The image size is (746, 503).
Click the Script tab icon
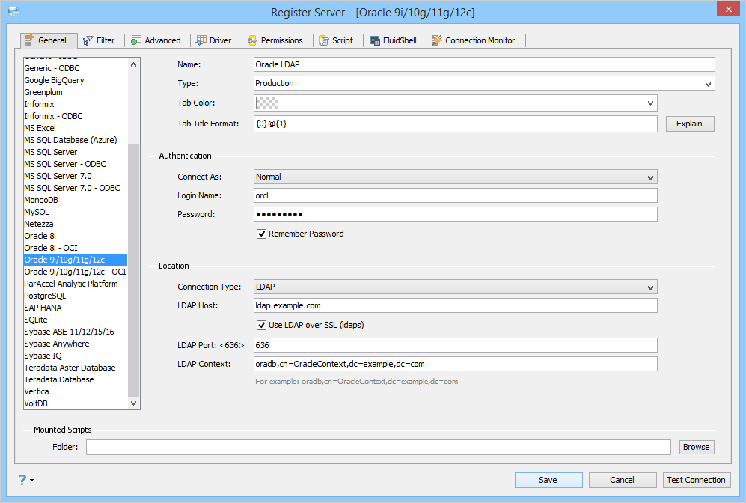(x=324, y=41)
